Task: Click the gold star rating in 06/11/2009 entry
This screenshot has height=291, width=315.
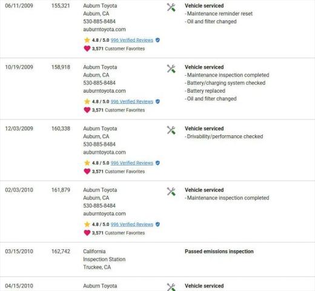Action: click(x=87, y=40)
